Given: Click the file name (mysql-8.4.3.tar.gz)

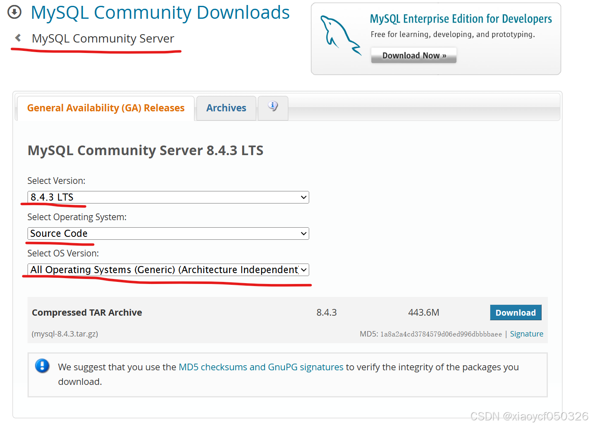Looking at the screenshot, I should [65, 334].
